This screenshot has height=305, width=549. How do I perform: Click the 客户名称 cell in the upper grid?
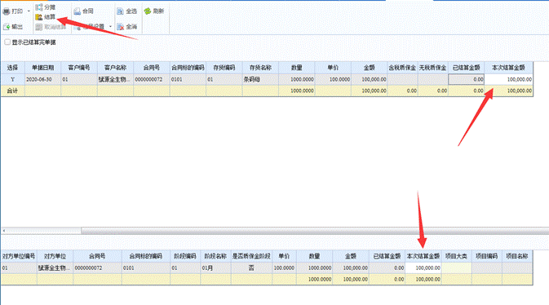coord(116,79)
